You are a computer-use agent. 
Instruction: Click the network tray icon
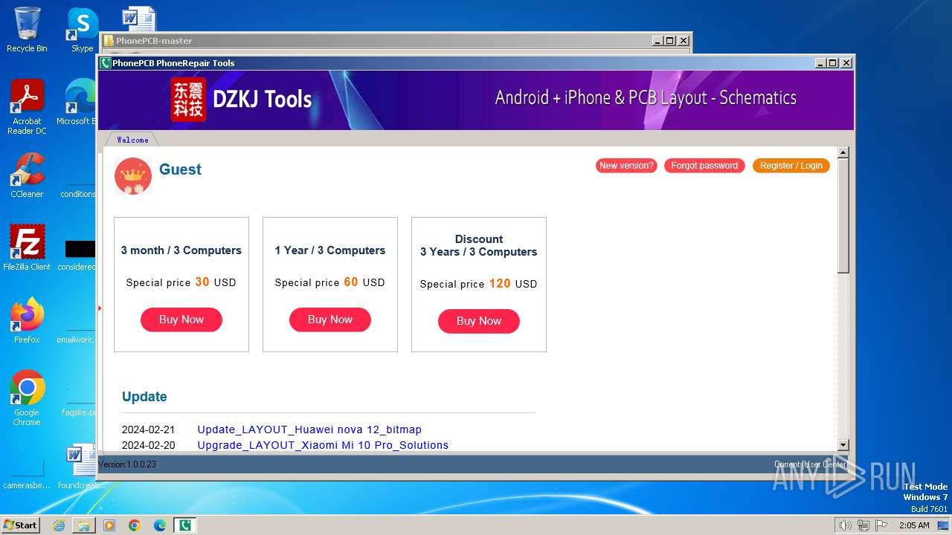tap(863, 525)
